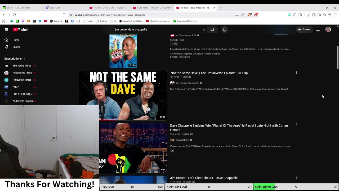Open the Apple TV bookmark
This screenshot has height=191, width=339.
click(56, 21)
